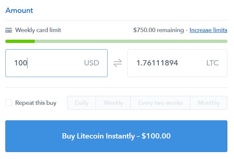Focus the LTC amount field showing 1.76111894

177,63
